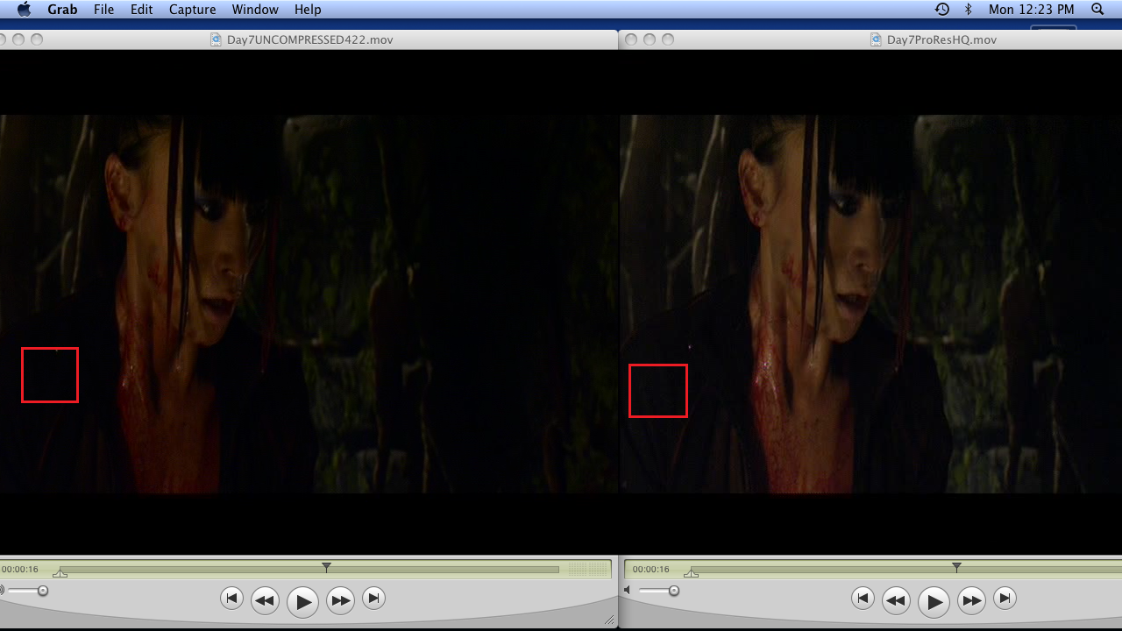Fast-forward the Day7UNCOMPRESSED422.mov movie

340,600
